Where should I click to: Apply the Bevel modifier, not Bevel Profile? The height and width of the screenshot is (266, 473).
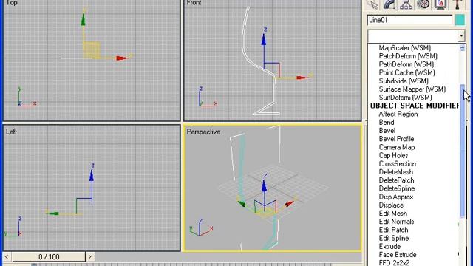pos(387,131)
